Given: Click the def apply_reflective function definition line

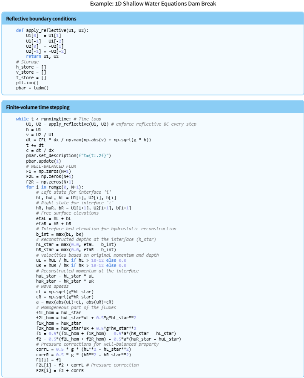Looking at the screenshot, I should [x=52, y=31].
